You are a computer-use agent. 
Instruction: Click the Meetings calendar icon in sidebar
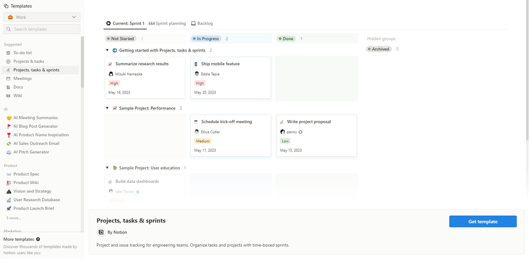[8, 78]
